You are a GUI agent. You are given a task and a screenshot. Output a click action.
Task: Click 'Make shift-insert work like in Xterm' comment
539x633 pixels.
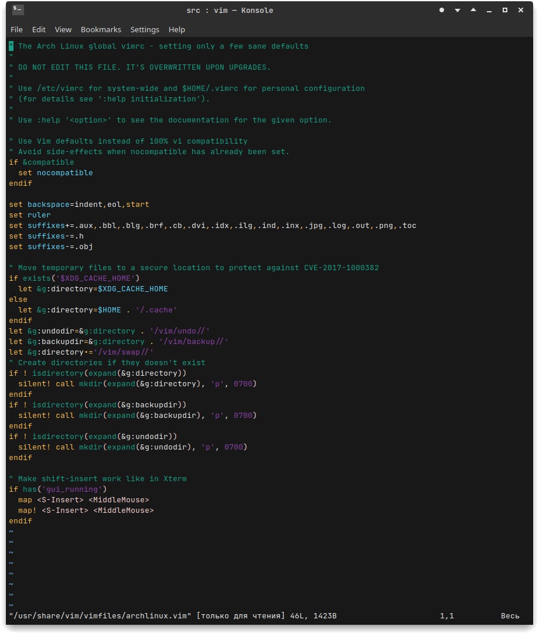(x=98, y=479)
